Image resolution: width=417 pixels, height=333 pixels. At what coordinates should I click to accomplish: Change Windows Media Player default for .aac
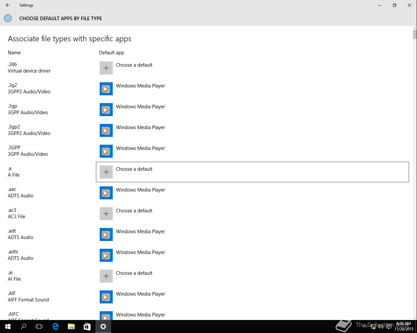(x=252, y=193)
